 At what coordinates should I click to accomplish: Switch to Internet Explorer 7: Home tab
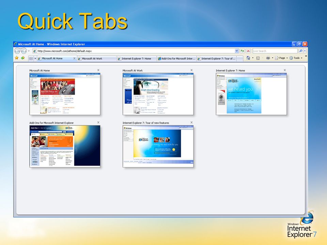coord(137,59)
